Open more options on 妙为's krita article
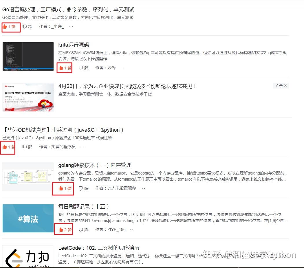Screen dimensions: 304x268 [x=122, y=68]
